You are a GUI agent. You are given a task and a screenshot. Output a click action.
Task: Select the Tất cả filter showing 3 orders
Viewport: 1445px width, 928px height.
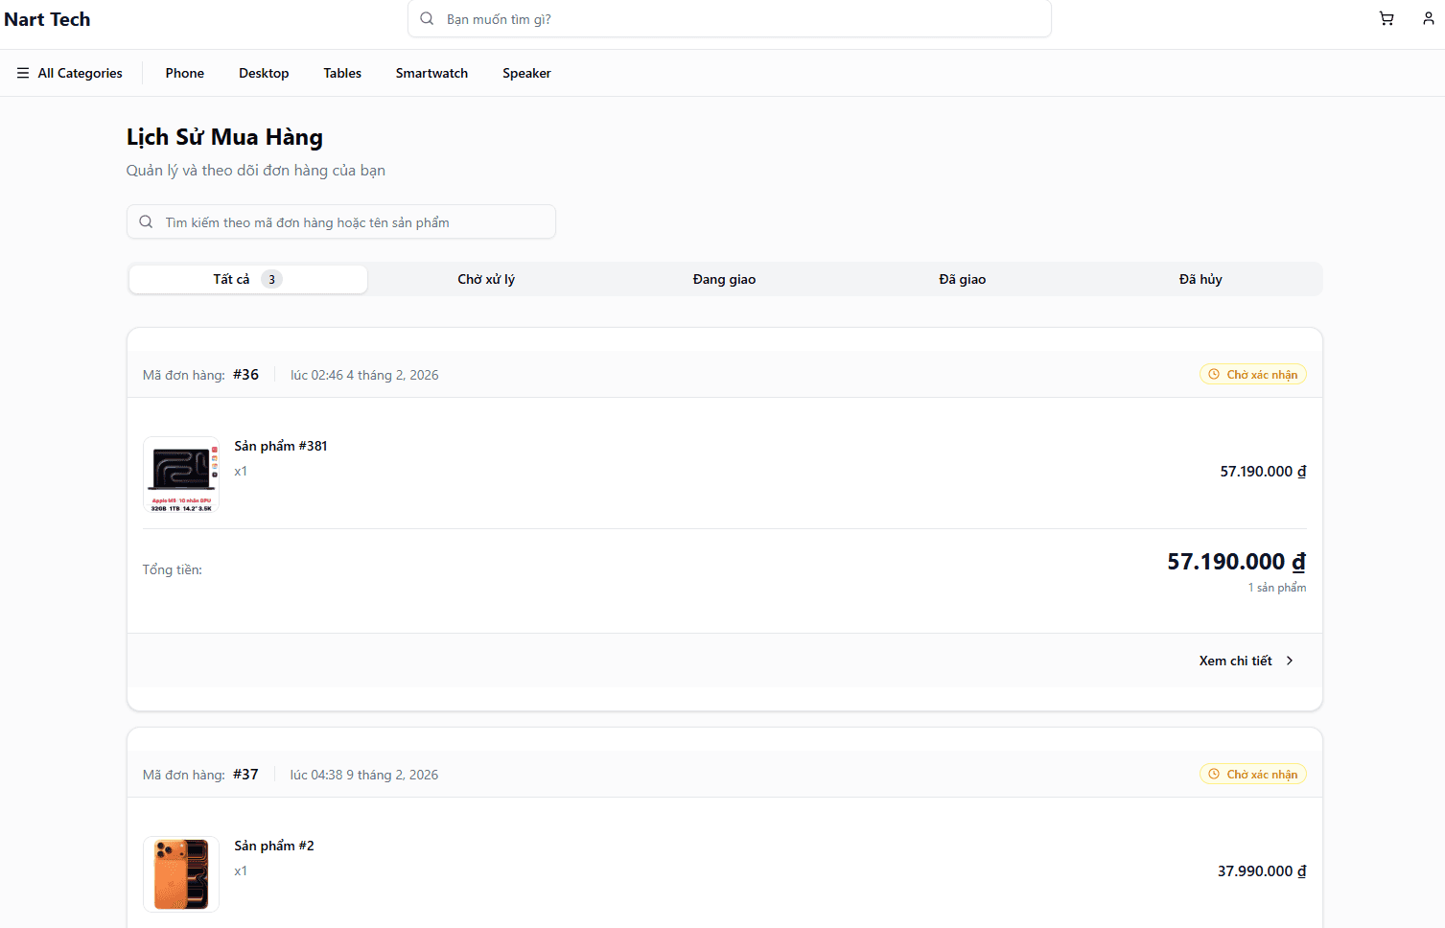[x=246, y=279]
